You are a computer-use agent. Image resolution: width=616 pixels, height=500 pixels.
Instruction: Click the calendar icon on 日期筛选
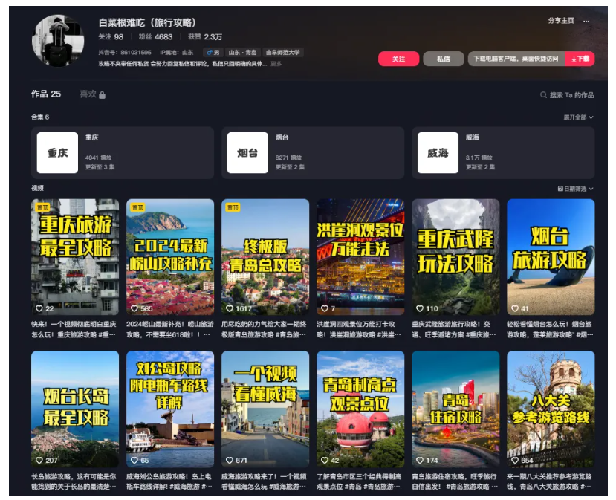pos(561,189)
